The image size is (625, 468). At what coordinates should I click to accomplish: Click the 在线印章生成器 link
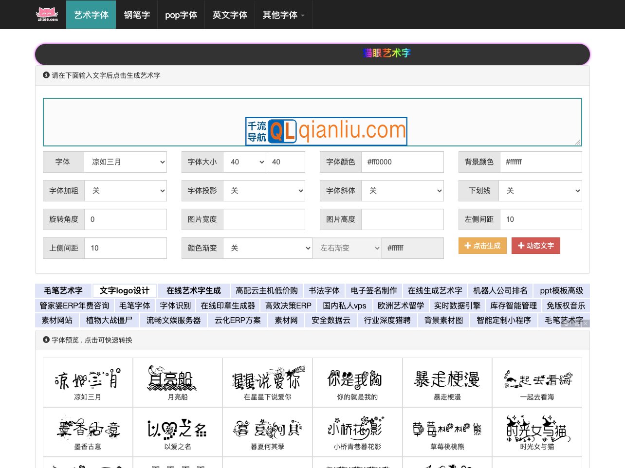227,306
